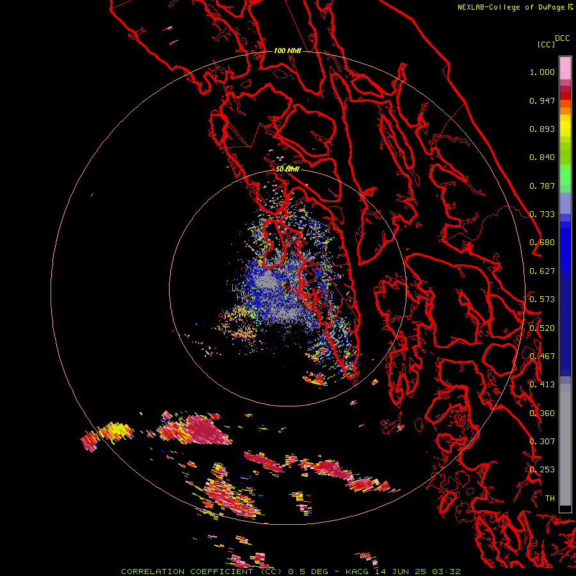The image size is (576, 576).
Task: Click the 50 NMI range ring label
Action: click(287, 170)
